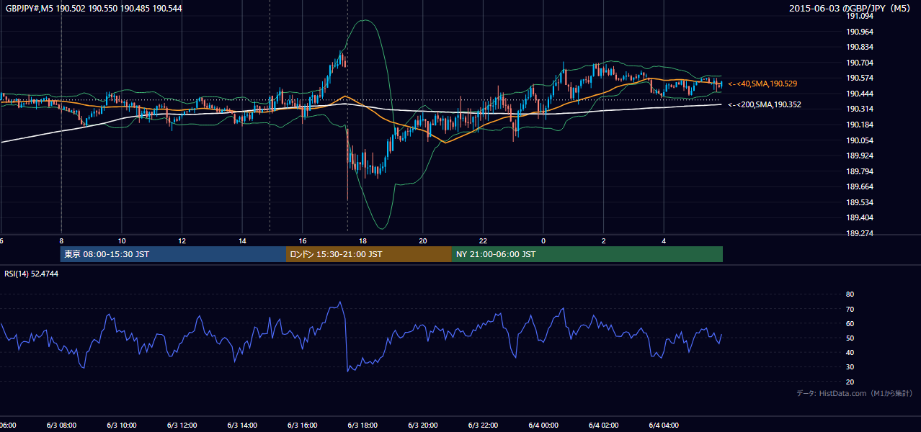Click the 6/4 00:00 bottom time label
921x432 pixels.
click(543, 426)
